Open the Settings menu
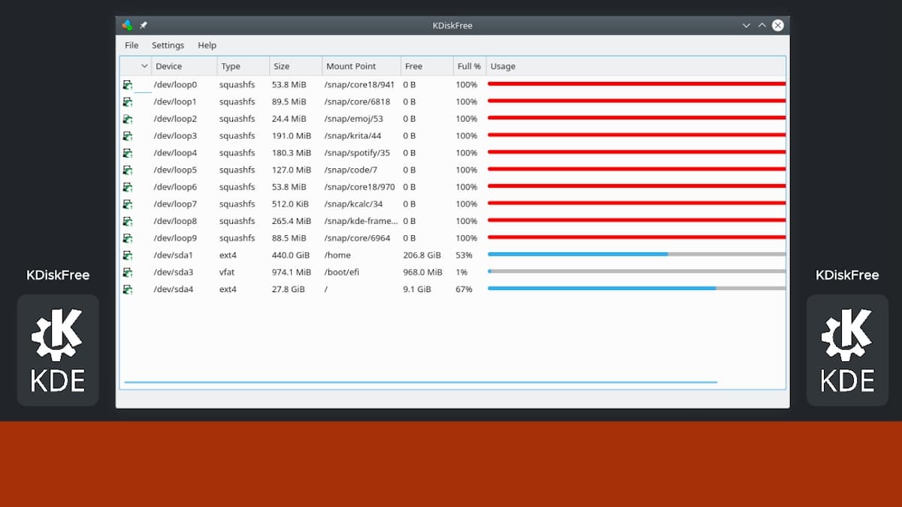This screenshot has width=902, height=507. (168, 46)
